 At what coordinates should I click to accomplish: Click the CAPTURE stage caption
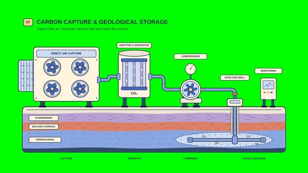tap(66, 159)
